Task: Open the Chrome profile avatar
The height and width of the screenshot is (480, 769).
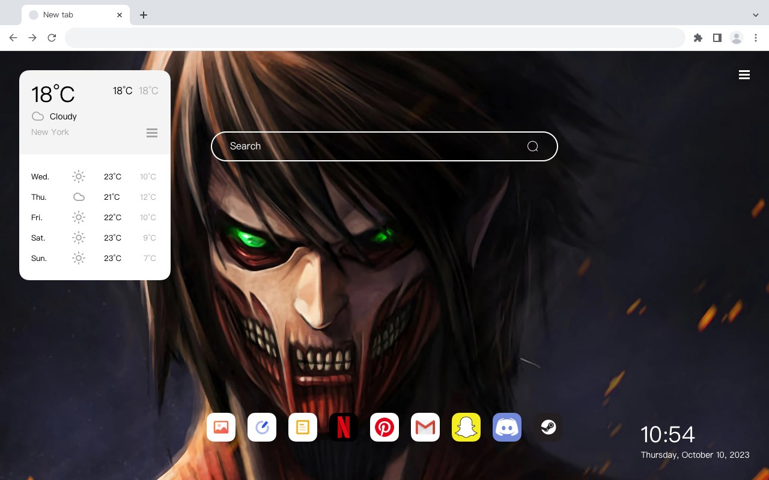Action: (x=737, y=38)
